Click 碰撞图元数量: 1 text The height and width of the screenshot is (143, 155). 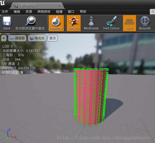tap(16, 73)
